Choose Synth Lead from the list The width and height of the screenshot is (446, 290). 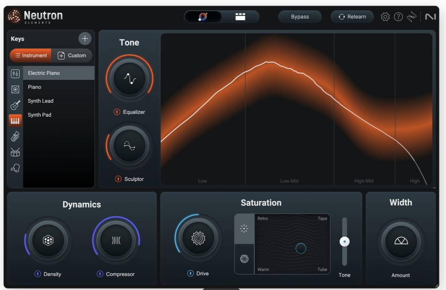pyautogui.click(x=59, y=101)
